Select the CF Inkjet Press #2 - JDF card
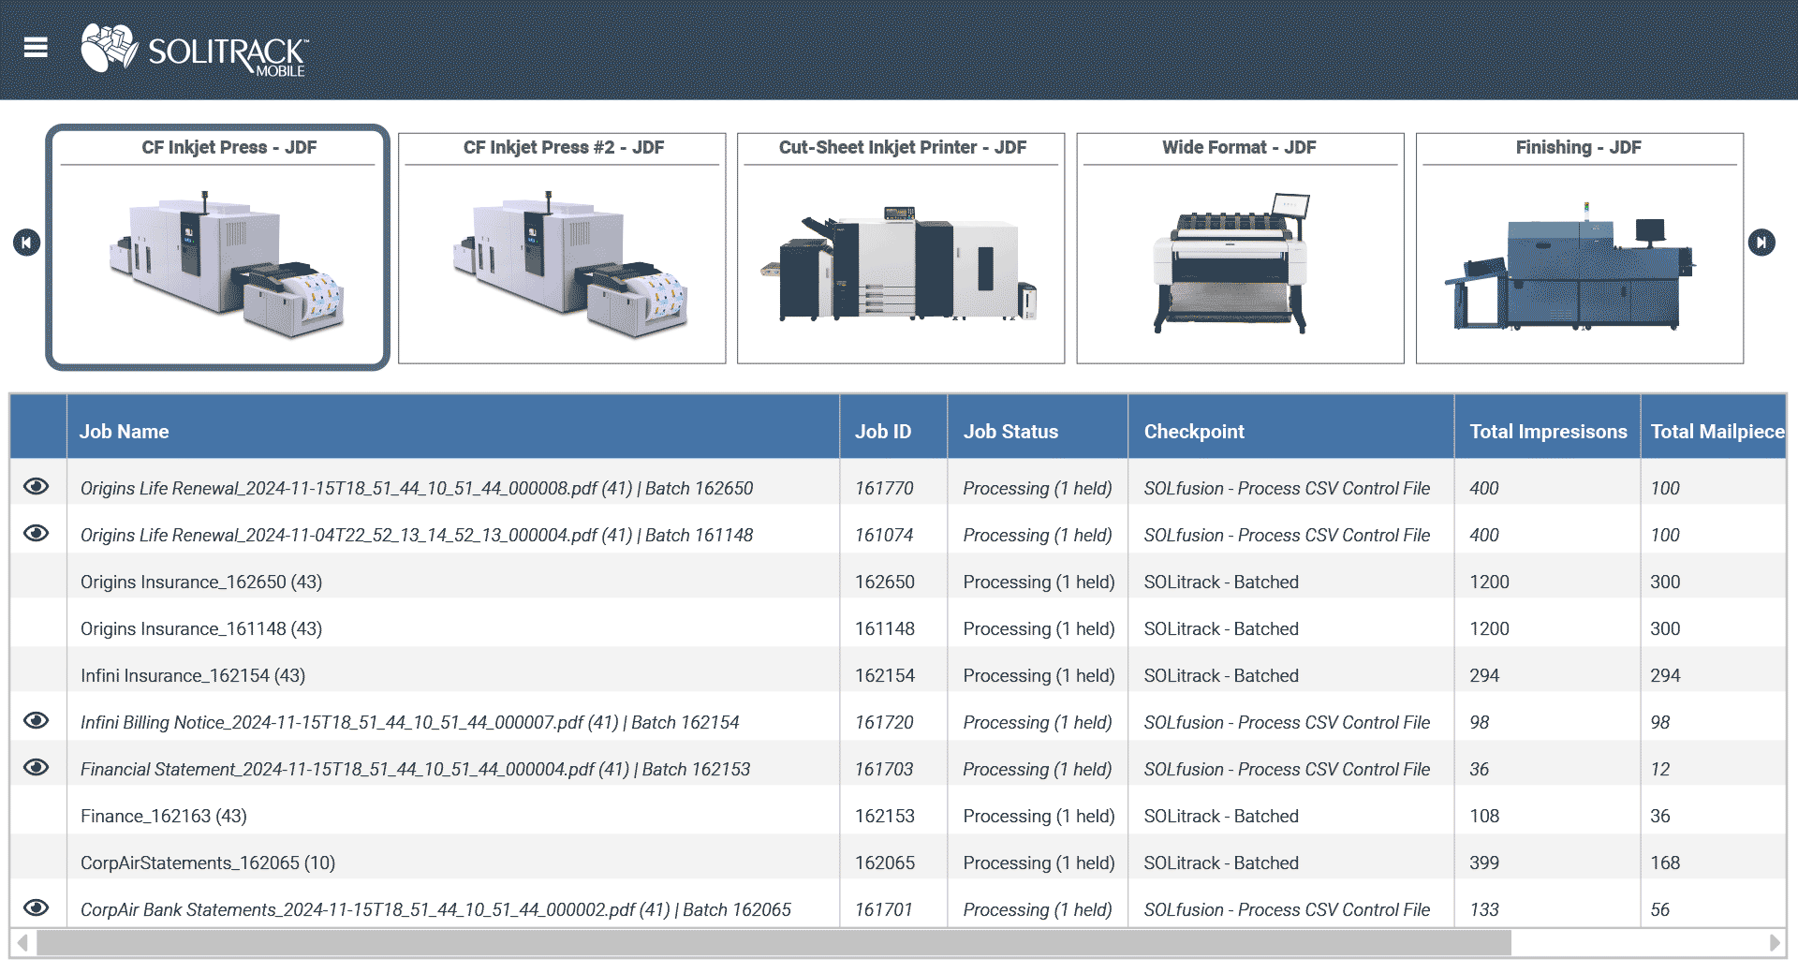The width and height of the screenshot is (1798, 973). coord(562,248)
